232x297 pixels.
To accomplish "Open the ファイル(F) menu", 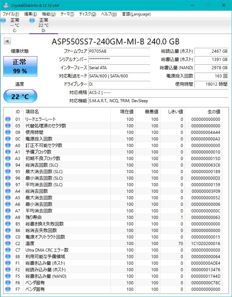I will 11,14.
